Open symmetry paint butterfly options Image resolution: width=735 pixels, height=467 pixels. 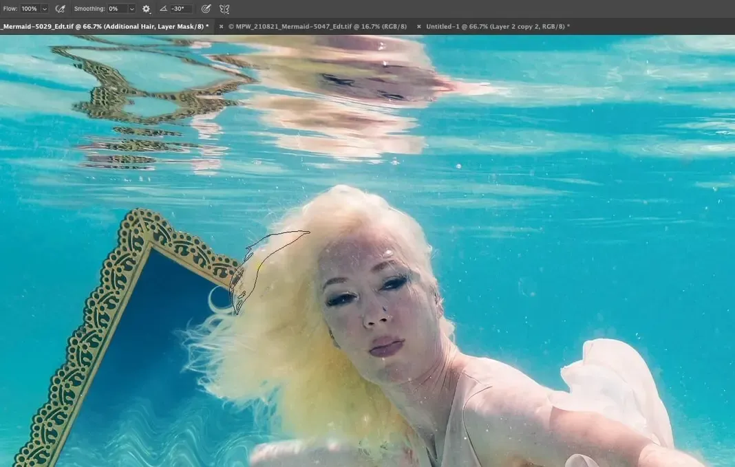coord(224,9)
